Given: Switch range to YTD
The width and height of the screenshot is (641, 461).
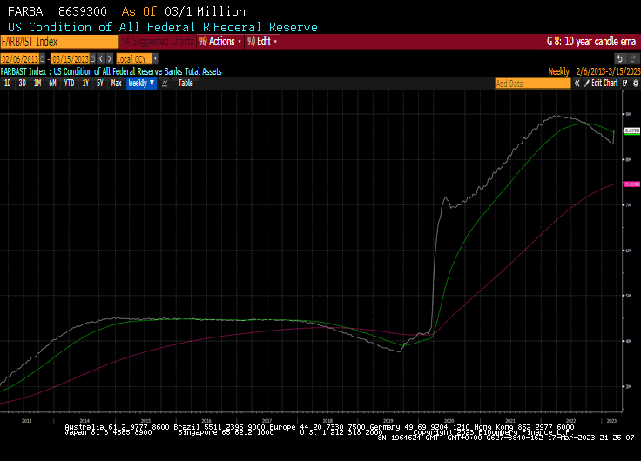Looking at the screenshot, I should point(69,84).
